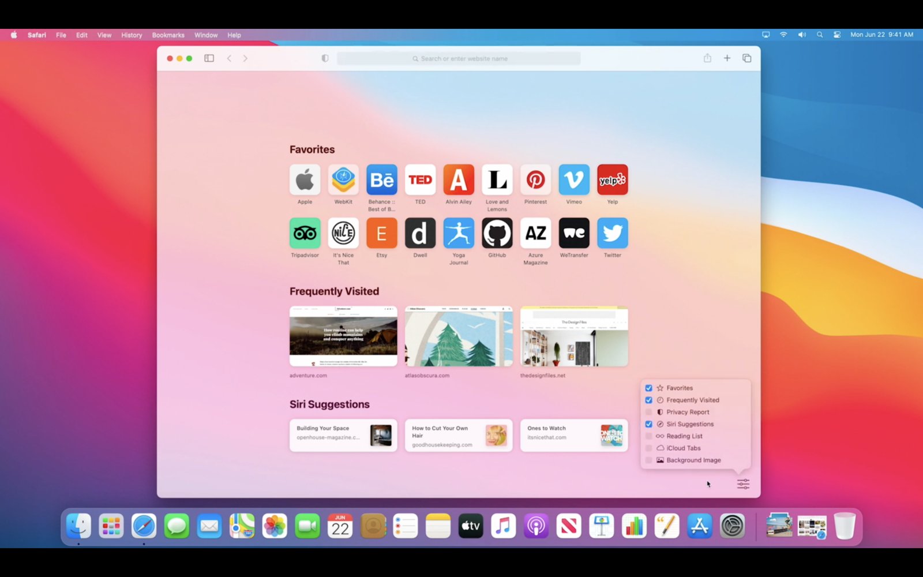Open the thedesignfiles.net thumbnail

574,336
